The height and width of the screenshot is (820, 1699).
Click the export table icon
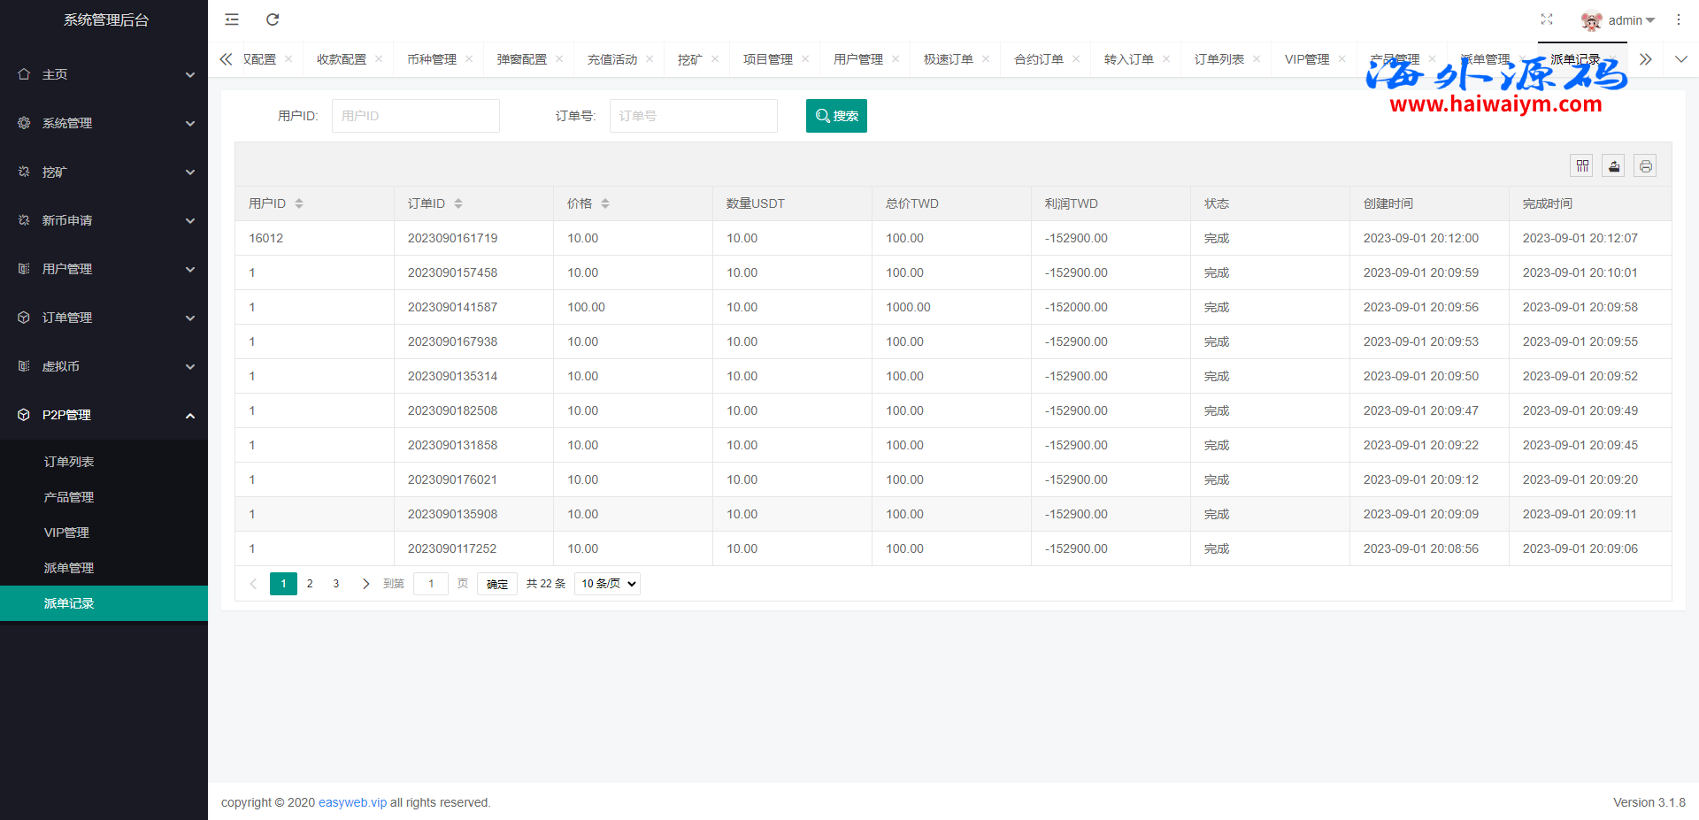point(1614,166)
